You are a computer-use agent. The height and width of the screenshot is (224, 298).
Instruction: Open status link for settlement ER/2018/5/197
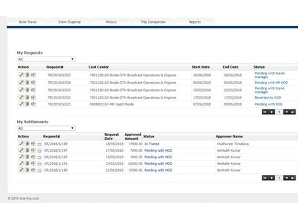pyautogui.click(x=159, y=151)
